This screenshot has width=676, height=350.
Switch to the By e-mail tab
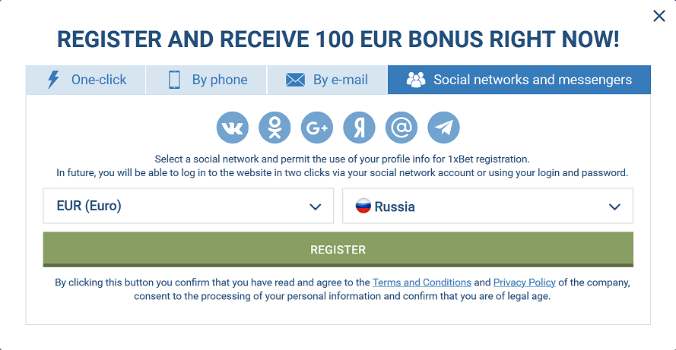pos(327,80)
